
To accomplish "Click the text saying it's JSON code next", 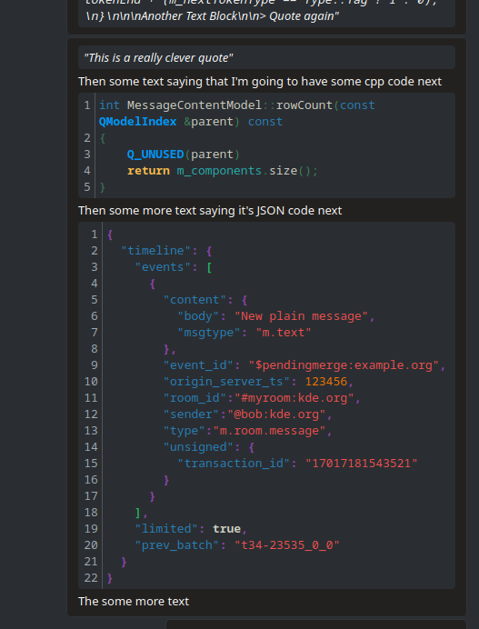I will [210, 211].
